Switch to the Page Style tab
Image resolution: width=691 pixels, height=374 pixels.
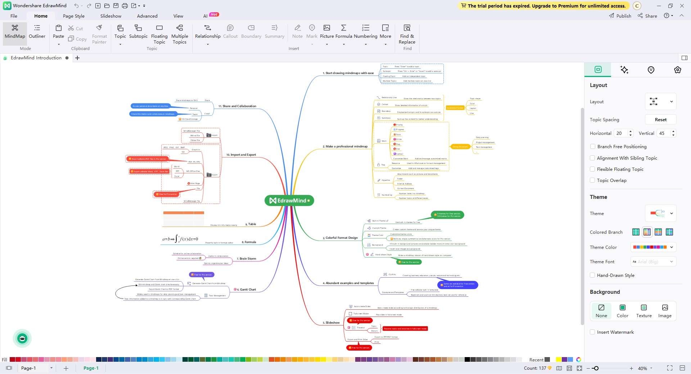coord(73,16)
